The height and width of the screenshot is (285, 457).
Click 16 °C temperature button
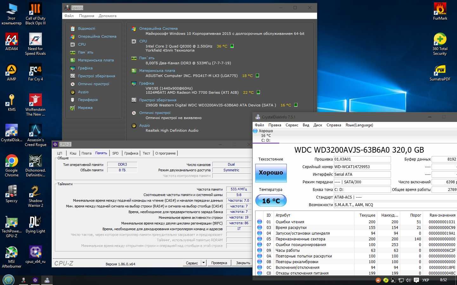click(271, 201)
